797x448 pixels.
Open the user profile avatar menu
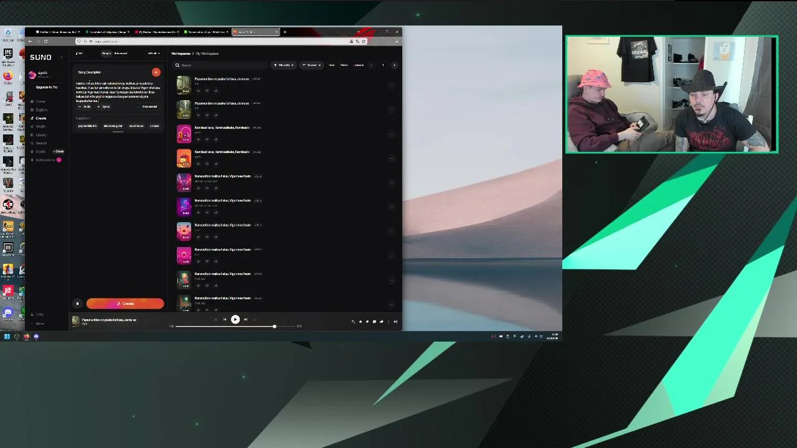pos(32,75)
